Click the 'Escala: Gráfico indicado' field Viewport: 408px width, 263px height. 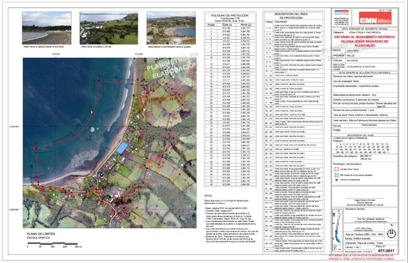[x=357, y=239]
